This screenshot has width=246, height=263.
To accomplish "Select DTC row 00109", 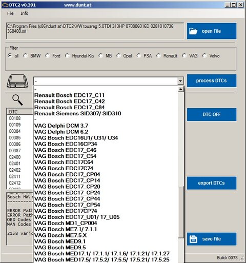I will coord(15,125).
